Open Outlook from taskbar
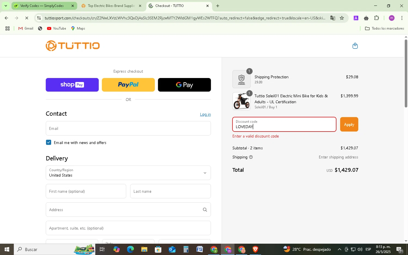This screenshot has height=255, width=408. click(172, 249)
